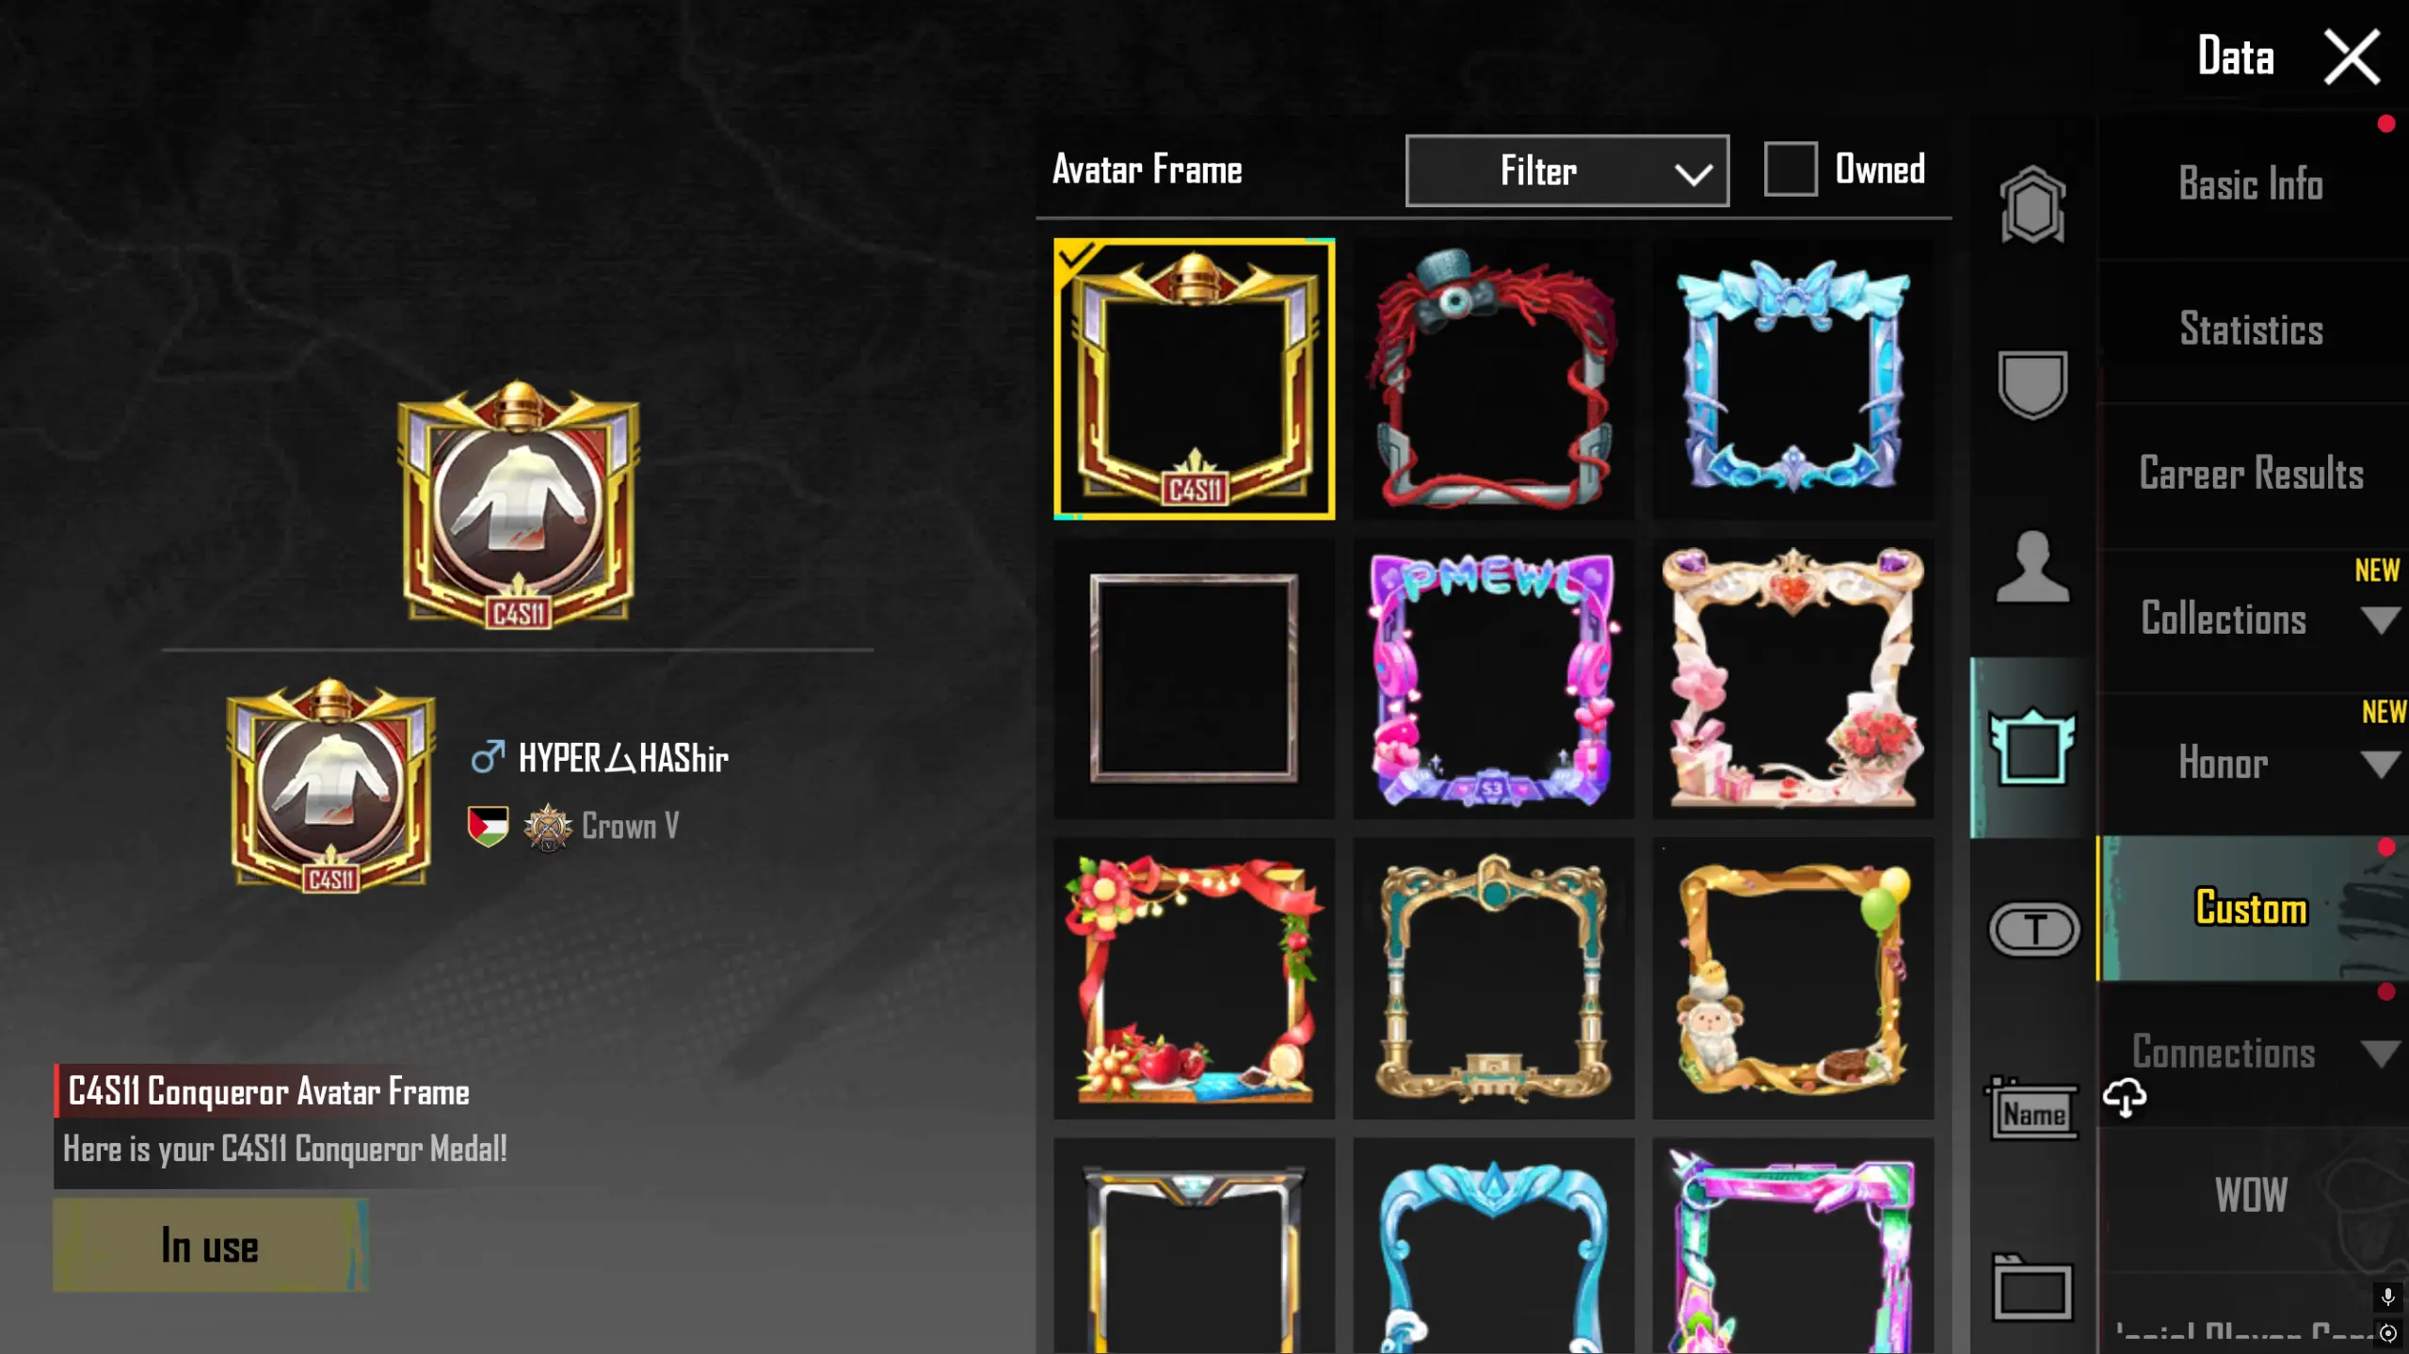Open the hexagon badge icon in sidebar
2409x1354 pixels.
pyautogui.click(x=2032, y=205)
